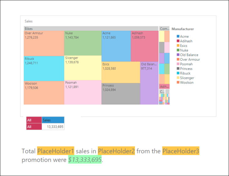Click the Princess legend label

(186, 69)
